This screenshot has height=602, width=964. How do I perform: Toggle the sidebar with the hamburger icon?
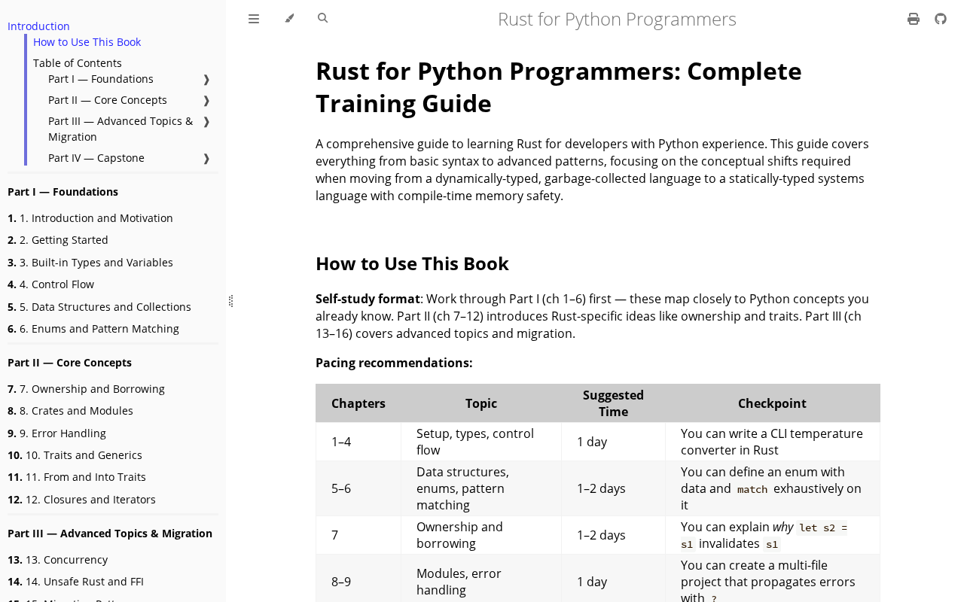(254, 19)
